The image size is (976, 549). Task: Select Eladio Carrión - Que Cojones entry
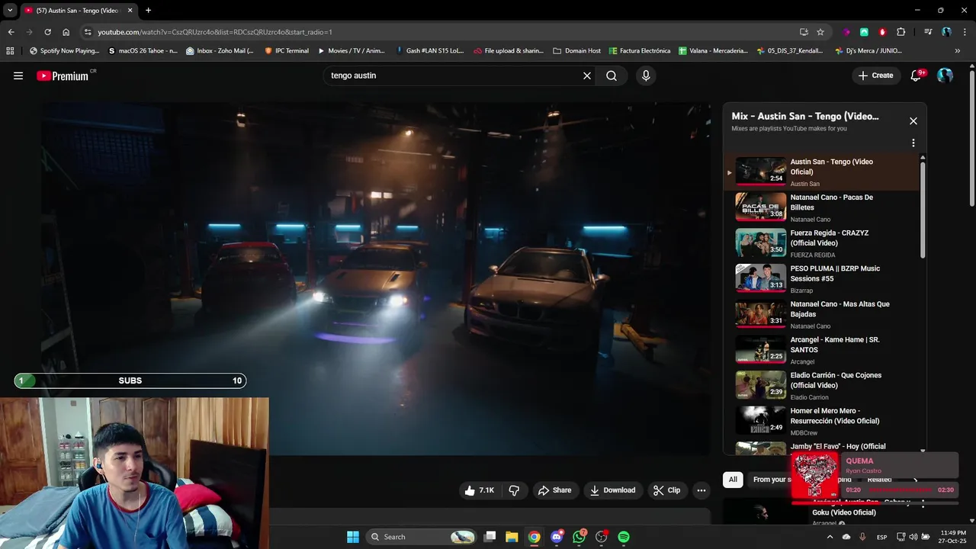click(x=821, y=385)
